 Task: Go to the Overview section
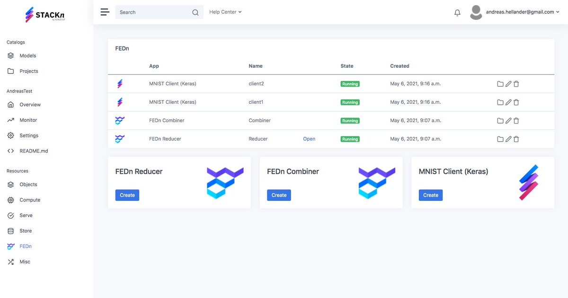tap(11, 104)
